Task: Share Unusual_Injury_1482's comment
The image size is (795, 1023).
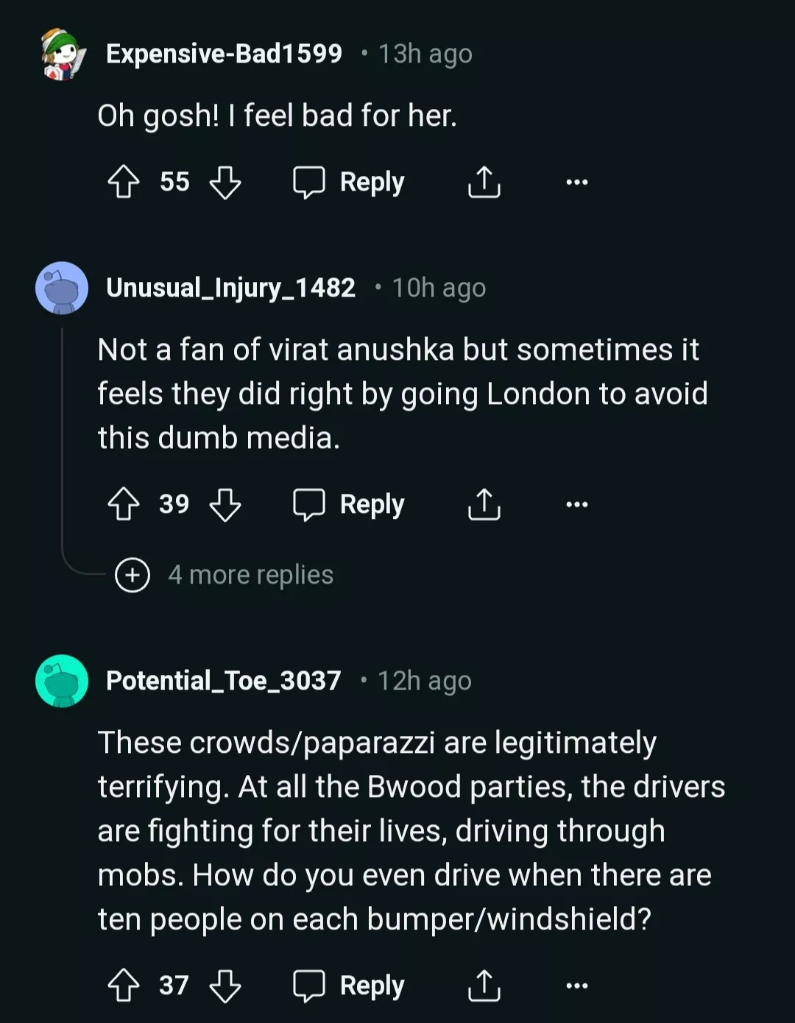Action: coord(484,504)
